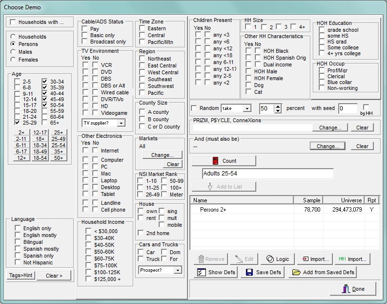Check the Truck checkbox
Screen dimensions: 387x304
(141, 259)
